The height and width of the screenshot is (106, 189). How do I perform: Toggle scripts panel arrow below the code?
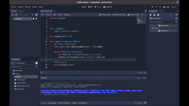pos(41,72)
